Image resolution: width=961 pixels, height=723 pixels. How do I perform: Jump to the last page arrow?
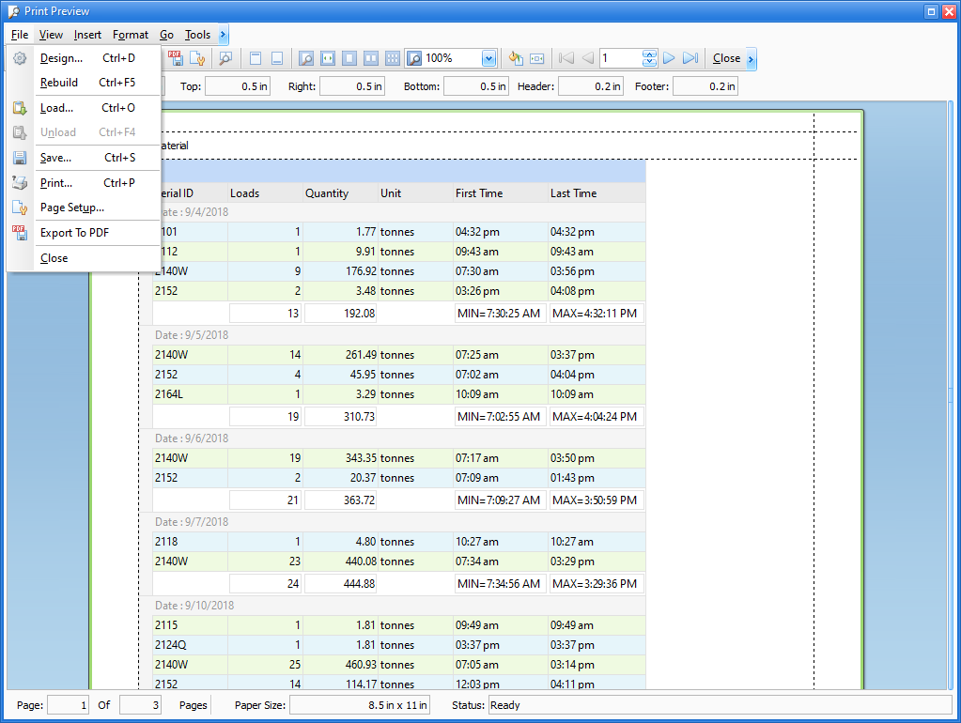(690, 58)
